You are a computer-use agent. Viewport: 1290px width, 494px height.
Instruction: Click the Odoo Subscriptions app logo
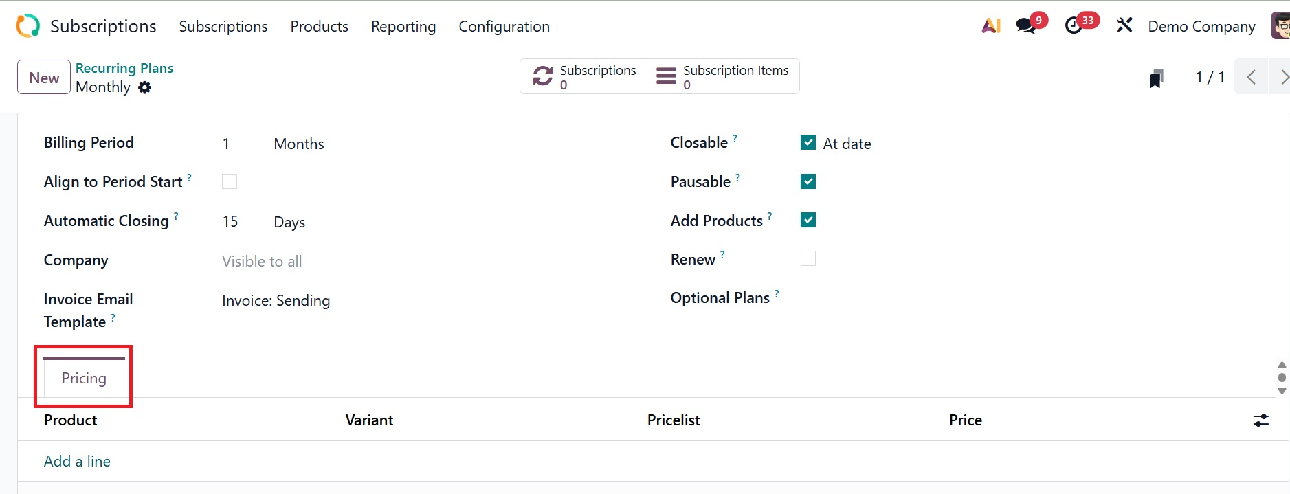(x=28, y=26)
